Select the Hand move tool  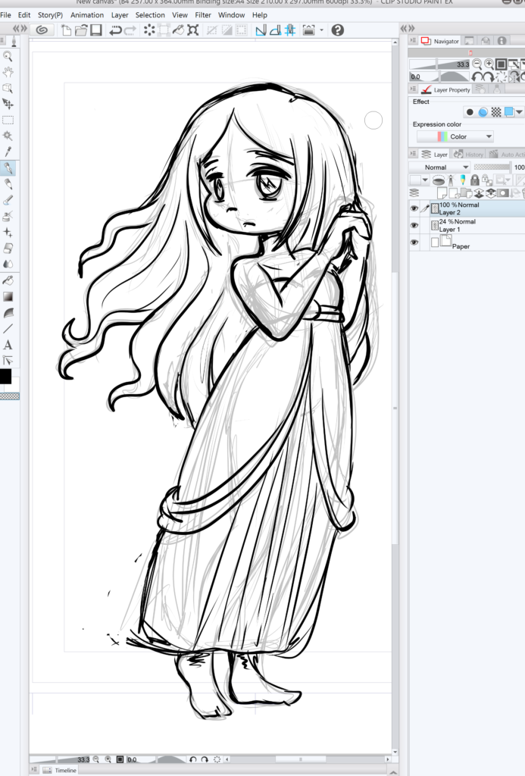coord(8,72)
